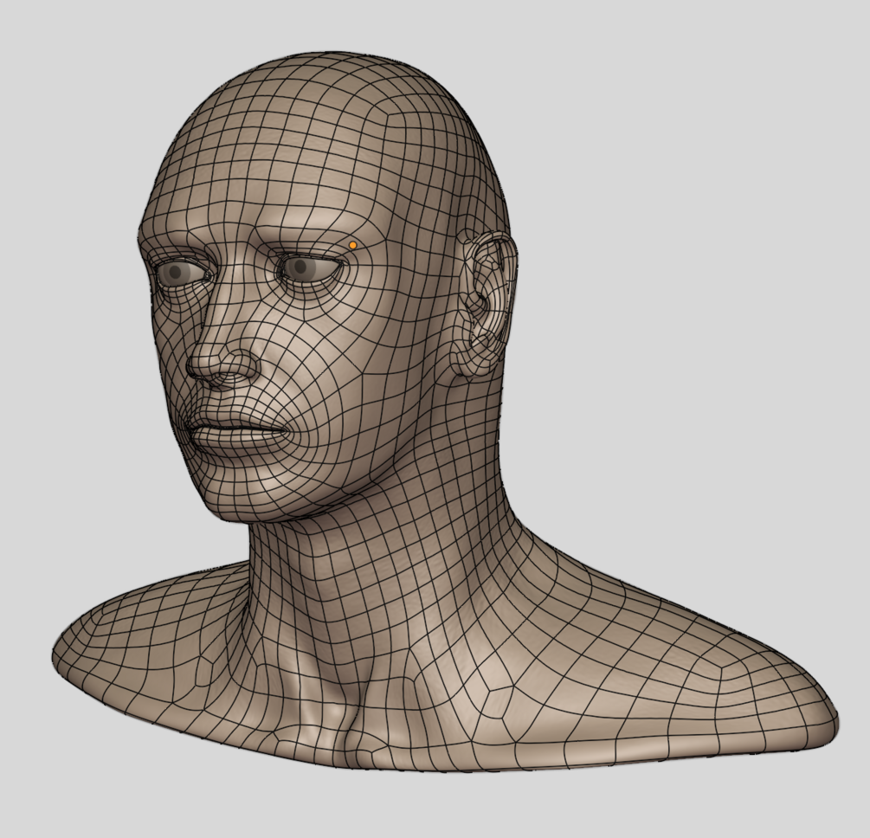The height and width of the screenshot is (838, 870).
Task: Click the ear on the head mesh
Action: pyautogui.click(x=487, y=304)
